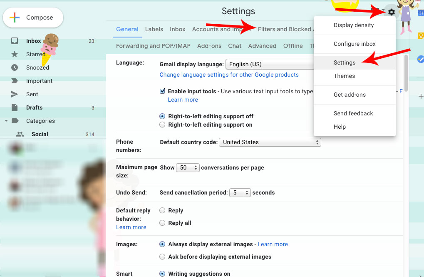This screenshot has height=277, width=424.
Task: Open the Send cancellation period dropdown
Action: point(240,192)
